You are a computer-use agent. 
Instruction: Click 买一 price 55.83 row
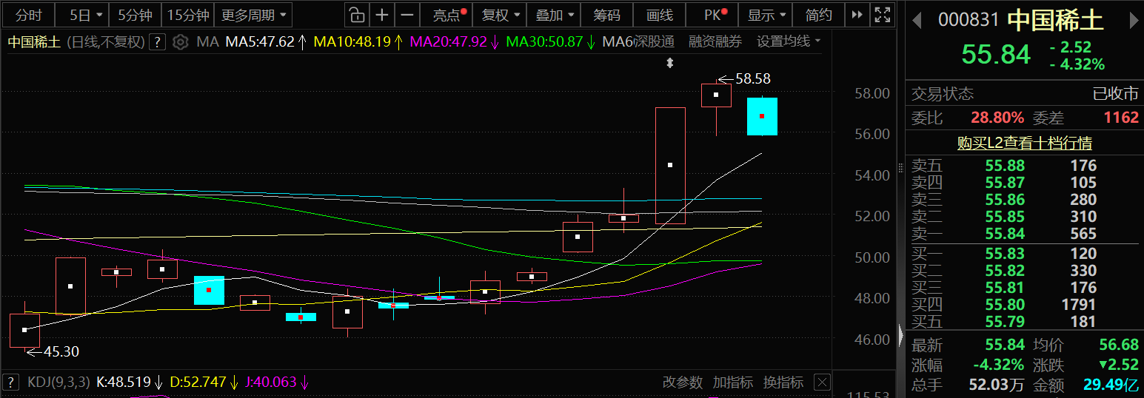[1024, 254]
